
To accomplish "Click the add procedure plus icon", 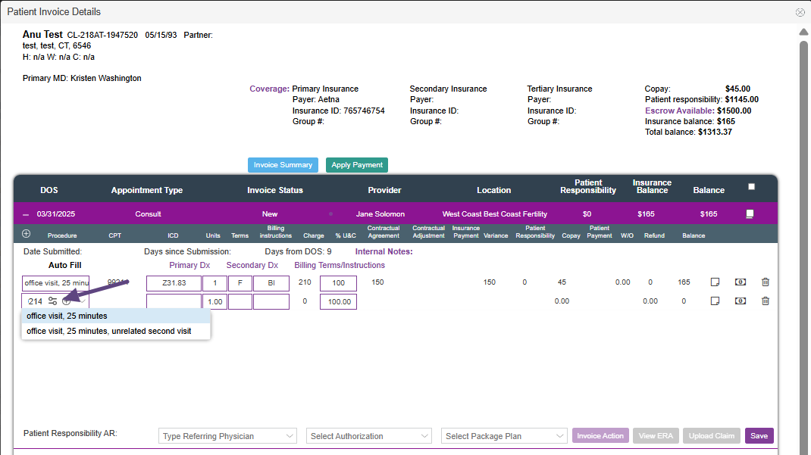I will click(27, 234).
